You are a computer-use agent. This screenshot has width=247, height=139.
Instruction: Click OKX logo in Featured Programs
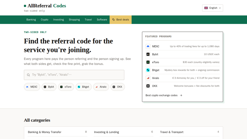148,86
